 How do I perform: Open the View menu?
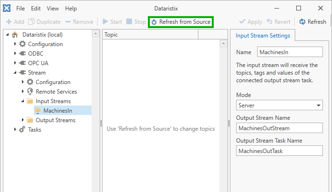[53, 9]
